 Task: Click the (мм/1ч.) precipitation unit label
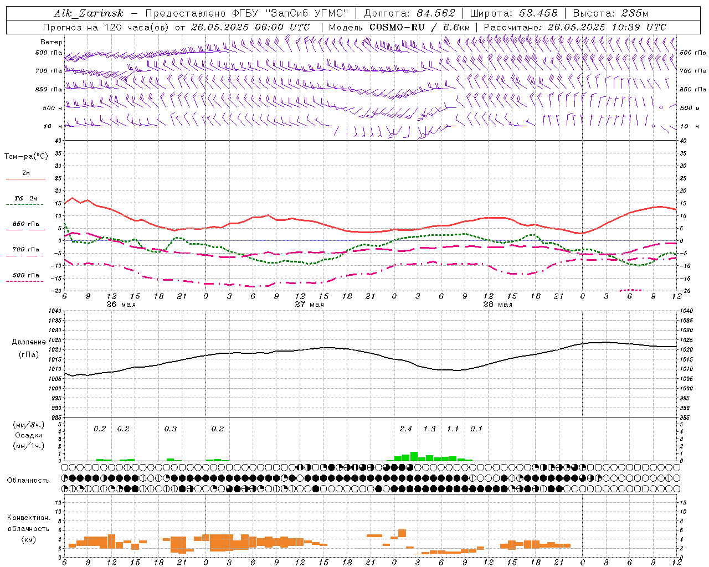(29, 446)
